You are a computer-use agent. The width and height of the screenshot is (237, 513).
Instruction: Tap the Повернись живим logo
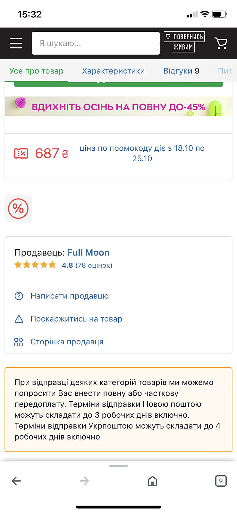(184, 42)
